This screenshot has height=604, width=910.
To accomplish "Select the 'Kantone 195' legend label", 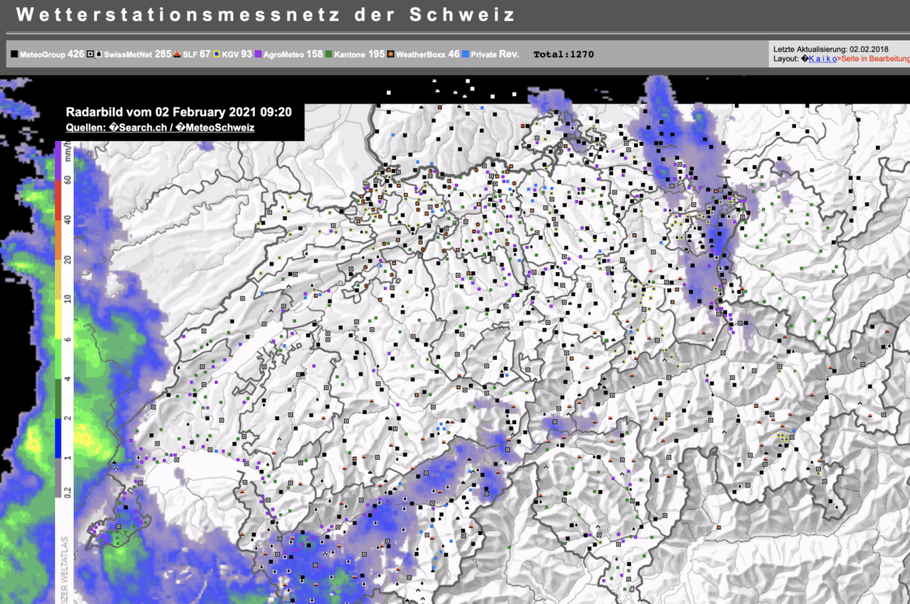I will tap(359, 54).
